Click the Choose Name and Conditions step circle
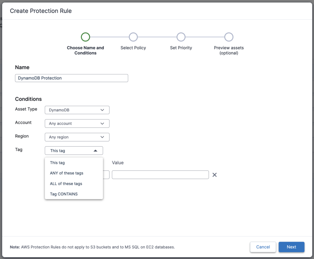Screen dimensions: 314x259 tap(86, 37)
